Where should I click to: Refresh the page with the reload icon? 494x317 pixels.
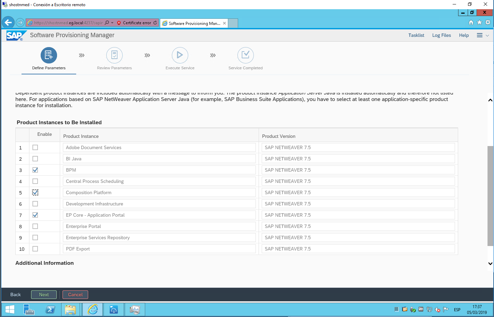[155, 23]
